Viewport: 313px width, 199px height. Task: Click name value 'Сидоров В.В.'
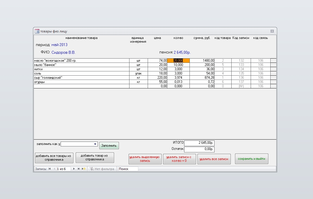click(63, 52)
